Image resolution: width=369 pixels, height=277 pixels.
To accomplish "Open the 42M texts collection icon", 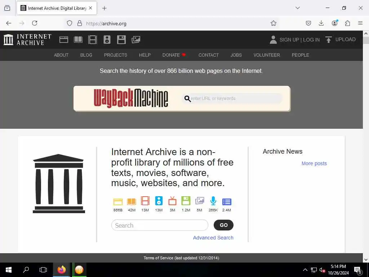I will tap(132, 202).
